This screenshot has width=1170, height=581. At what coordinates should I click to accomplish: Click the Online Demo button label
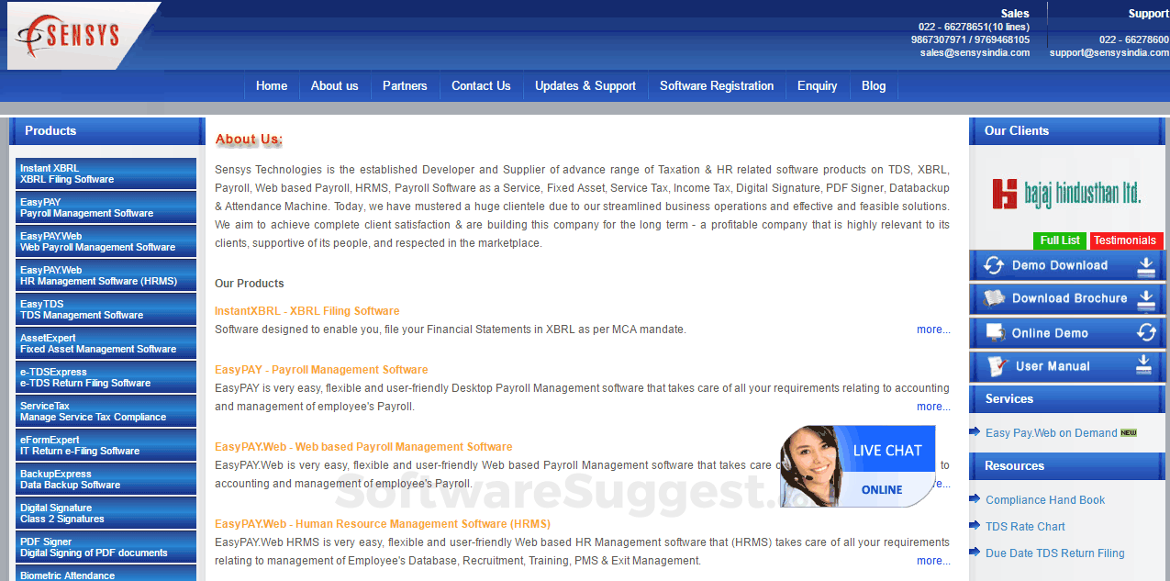point(1050,333)
